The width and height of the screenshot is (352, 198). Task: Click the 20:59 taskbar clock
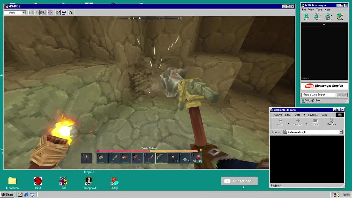346,195
